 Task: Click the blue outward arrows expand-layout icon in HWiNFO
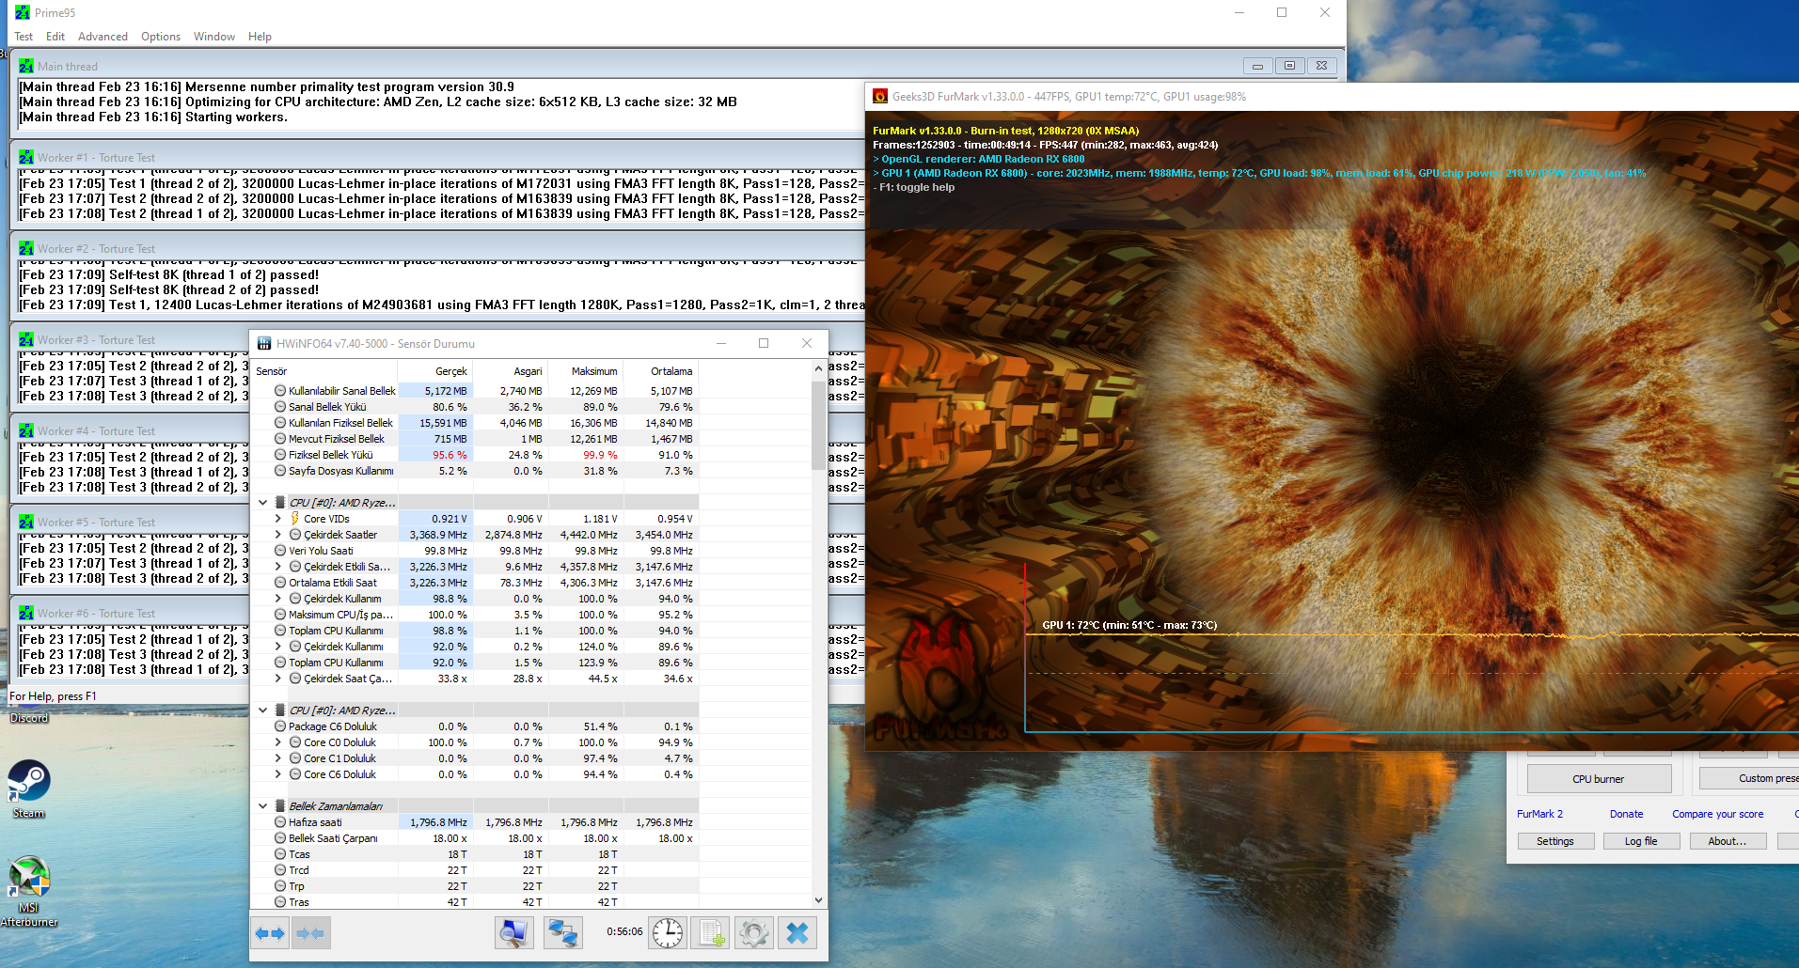click(x=271, y=933)
